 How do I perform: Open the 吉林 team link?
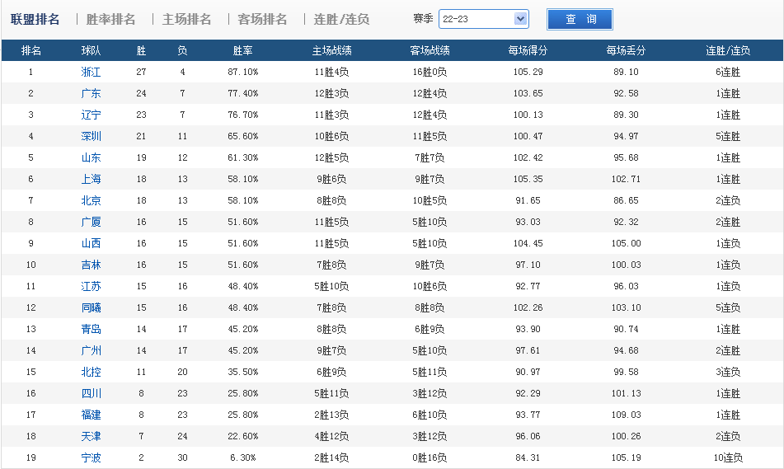click(91, 265)
